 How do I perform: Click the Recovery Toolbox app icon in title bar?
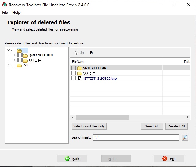click(x=5, y=5)
